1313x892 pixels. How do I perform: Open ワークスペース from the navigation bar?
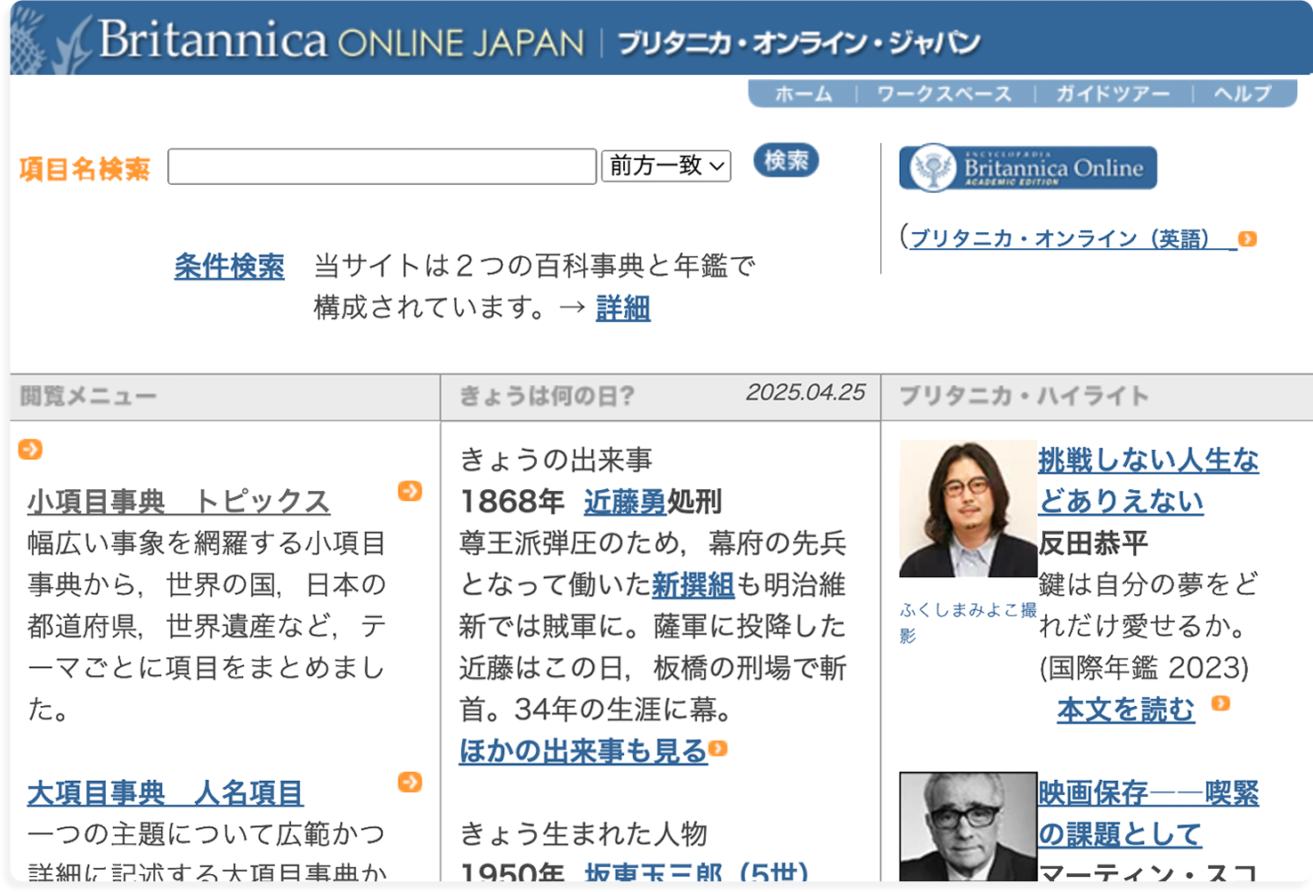click(944, 93)
